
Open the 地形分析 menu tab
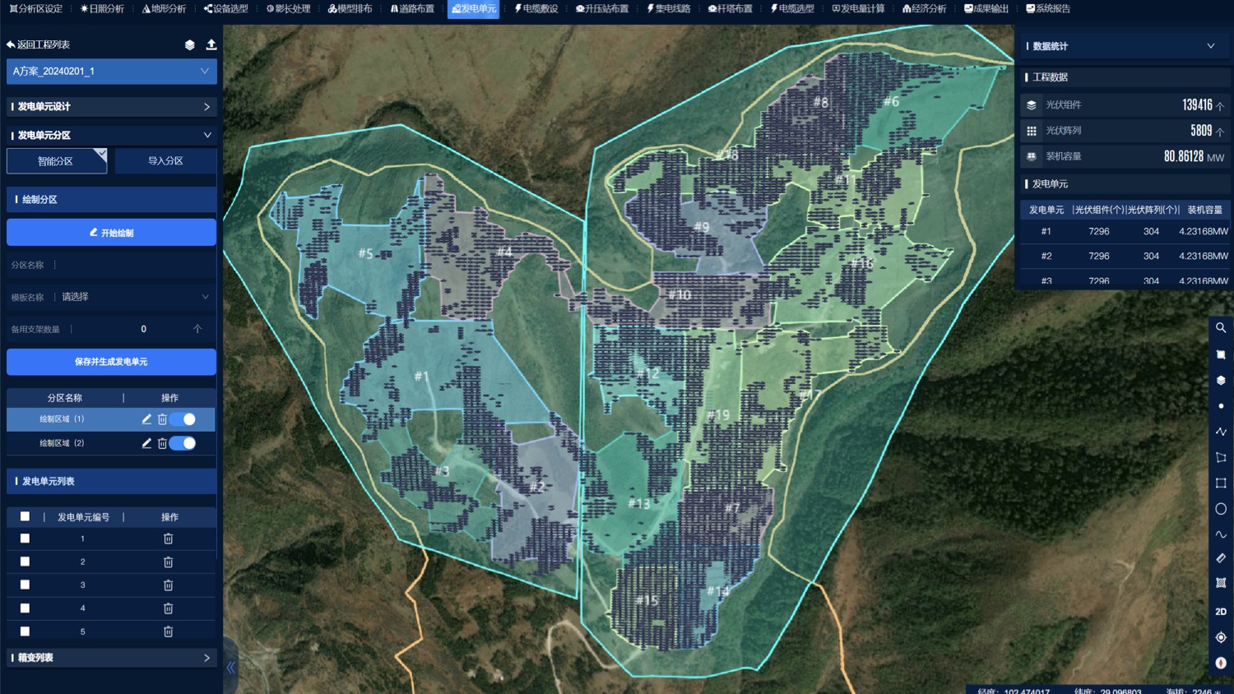coord(164,8)
